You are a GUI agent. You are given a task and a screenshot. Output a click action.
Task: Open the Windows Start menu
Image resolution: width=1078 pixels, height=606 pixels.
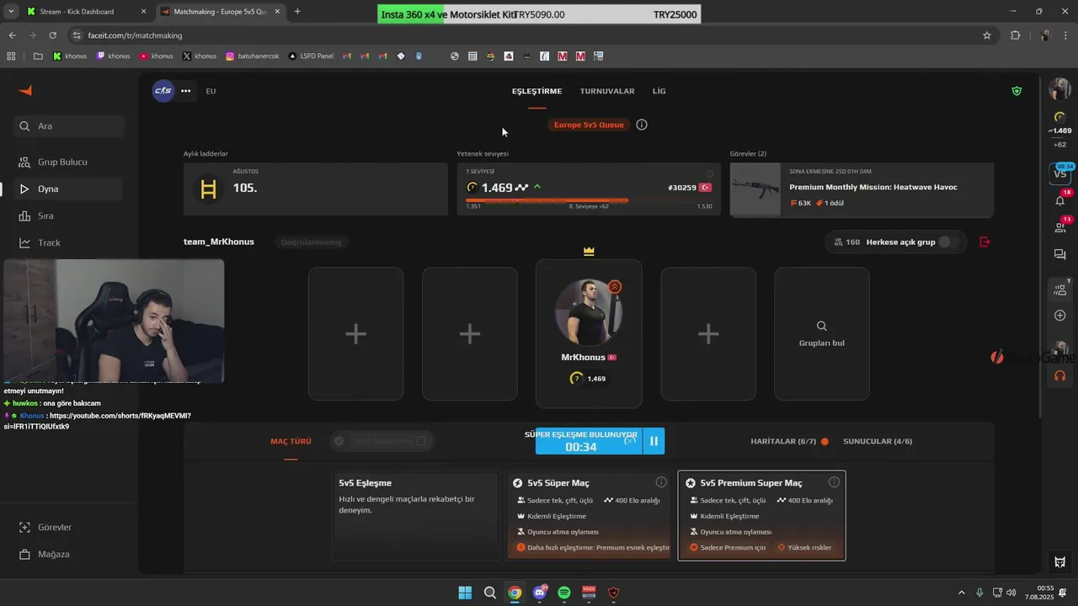465,593
